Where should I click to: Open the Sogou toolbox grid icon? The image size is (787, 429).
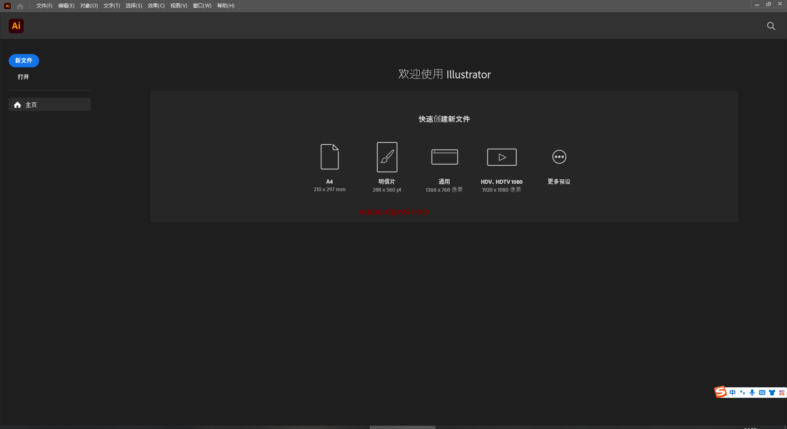(x=781, y=392)
